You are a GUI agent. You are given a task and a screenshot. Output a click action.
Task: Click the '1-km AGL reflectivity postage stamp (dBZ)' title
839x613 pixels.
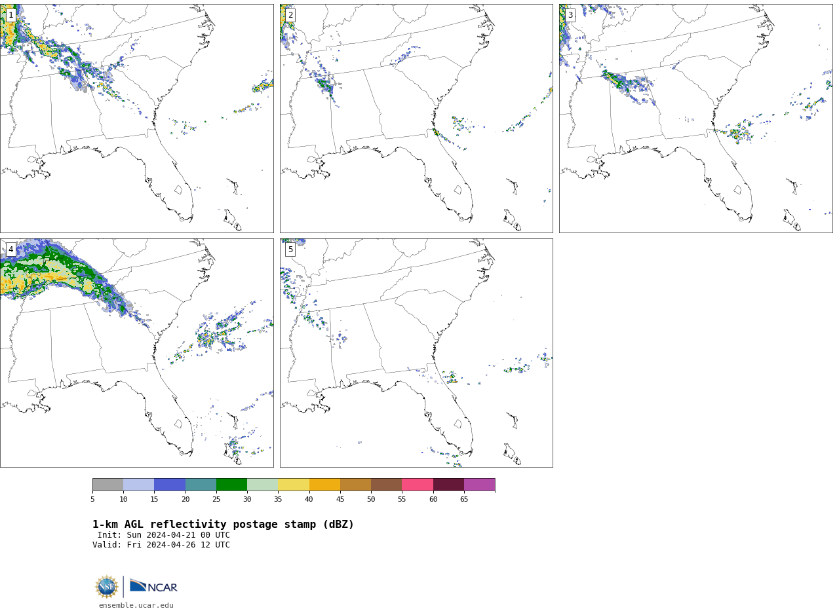click(x=223, y=525)
